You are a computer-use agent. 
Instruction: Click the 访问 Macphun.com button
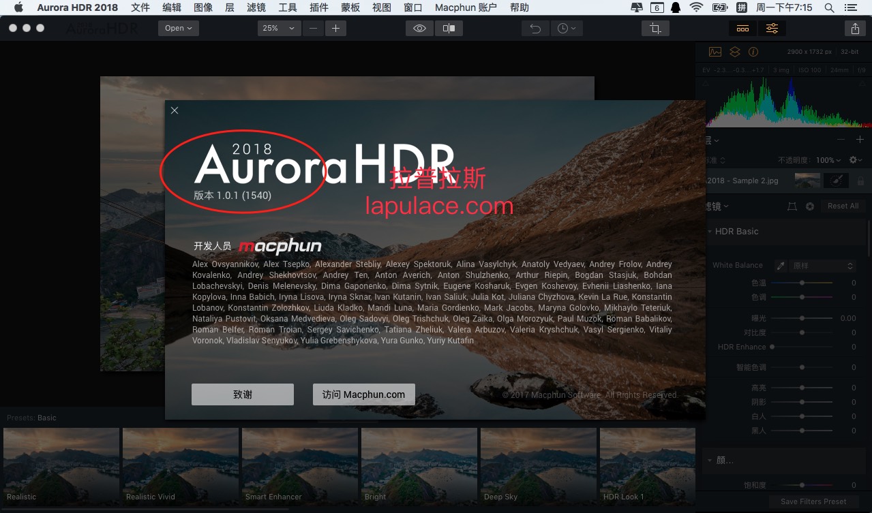click(364, 394)
